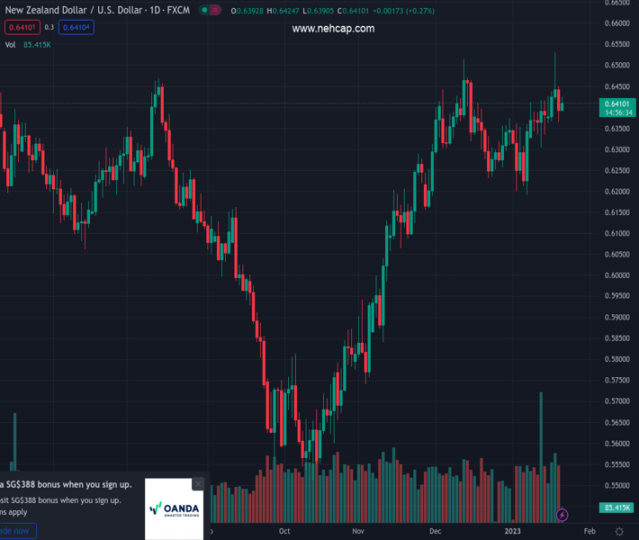Click the volume value label 85.415K on axis

pyautogui.click(x=619, y=508)
